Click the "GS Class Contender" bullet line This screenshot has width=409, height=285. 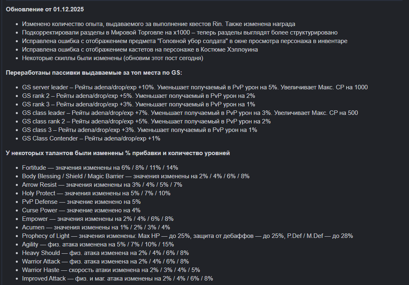coord(91,138)
